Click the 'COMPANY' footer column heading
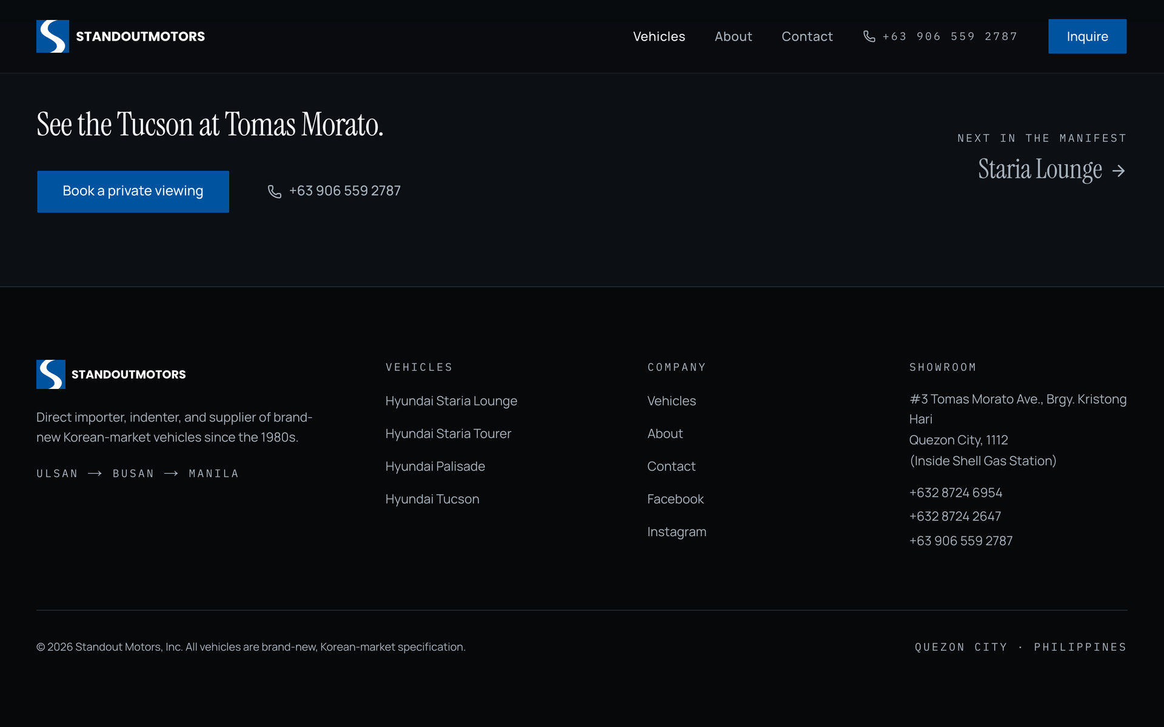The height and width of the screenshot is (727, 1164). pyautogui.click(x=677, y=367)
